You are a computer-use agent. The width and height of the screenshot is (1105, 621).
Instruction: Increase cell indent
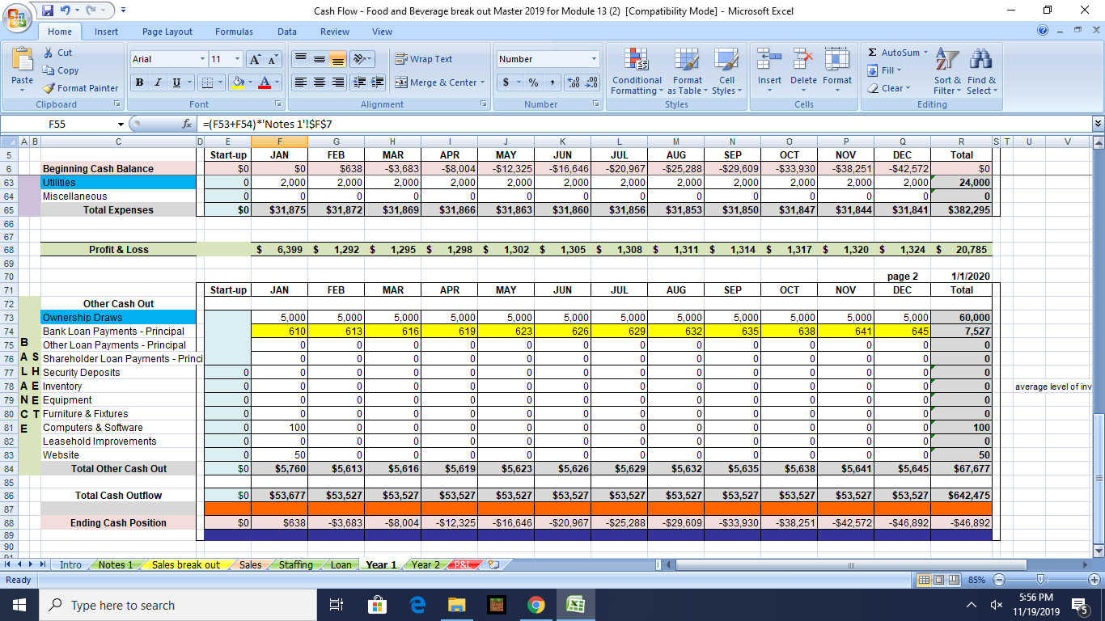[378, 82]
